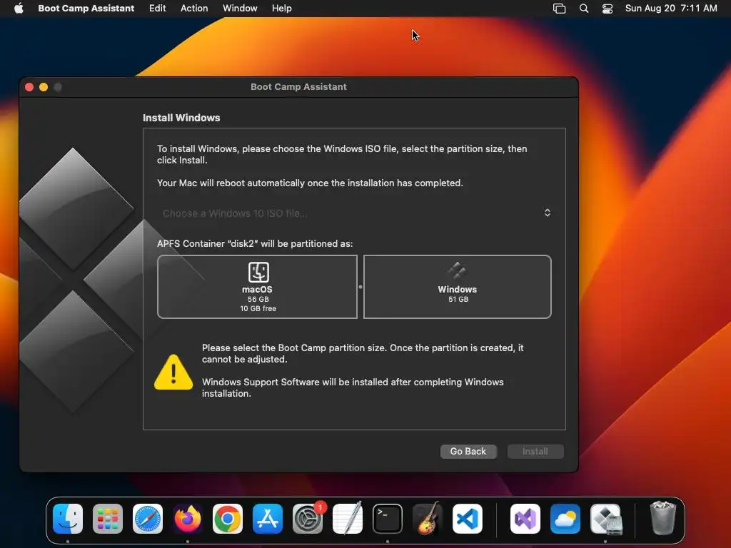731x548 pixels.
Task: Minimize the Boot Camp Assistant window
Action: point(44,87)
